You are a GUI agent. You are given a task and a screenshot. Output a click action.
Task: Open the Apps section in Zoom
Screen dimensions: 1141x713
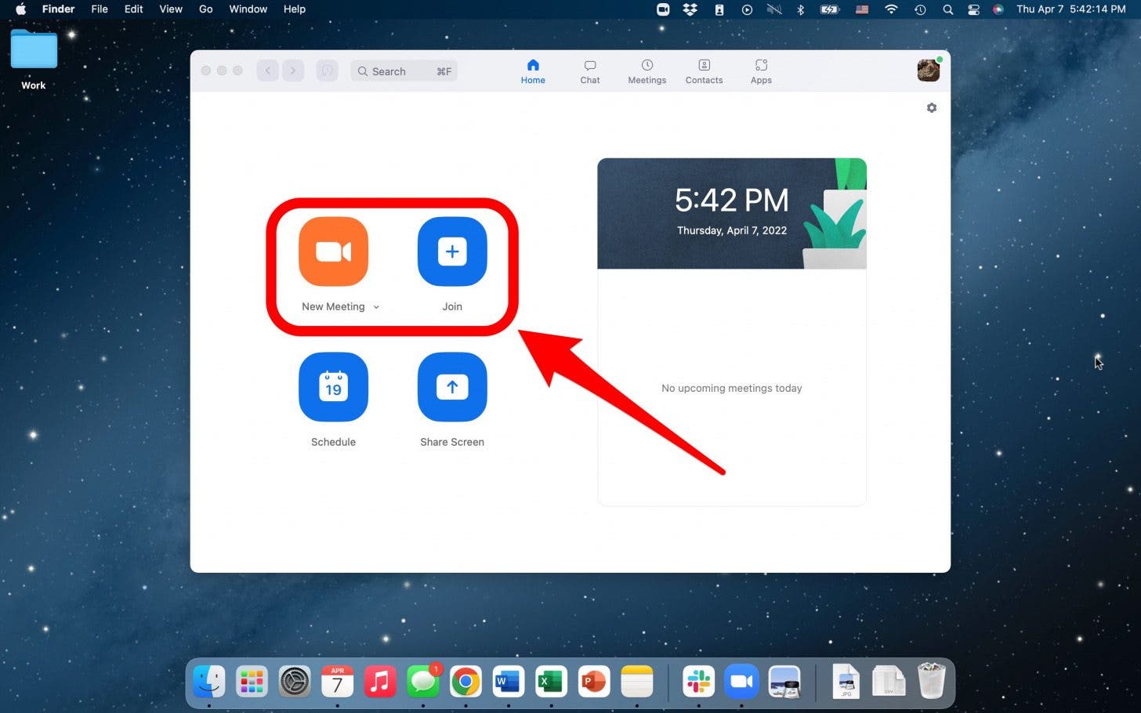(x=760, y=71)
